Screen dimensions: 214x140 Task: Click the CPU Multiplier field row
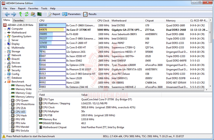click(100, 111)
